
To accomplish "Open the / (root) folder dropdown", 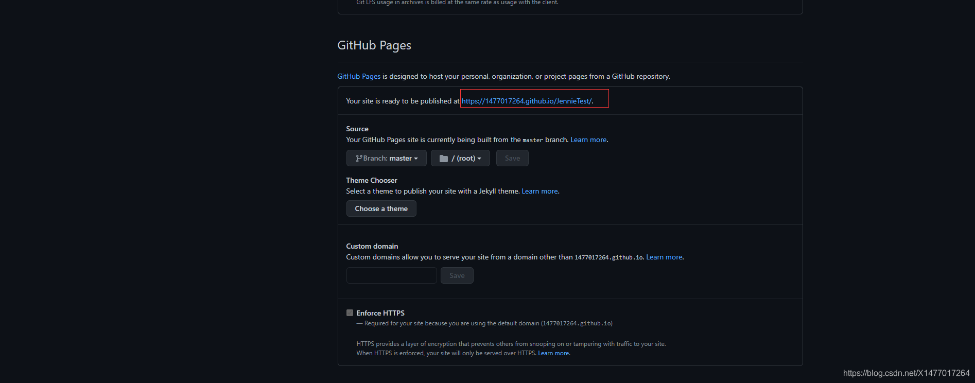I will [460, 158].
